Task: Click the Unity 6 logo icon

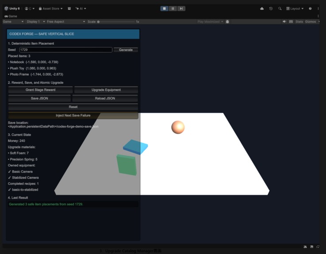Action: pos(6,8)
